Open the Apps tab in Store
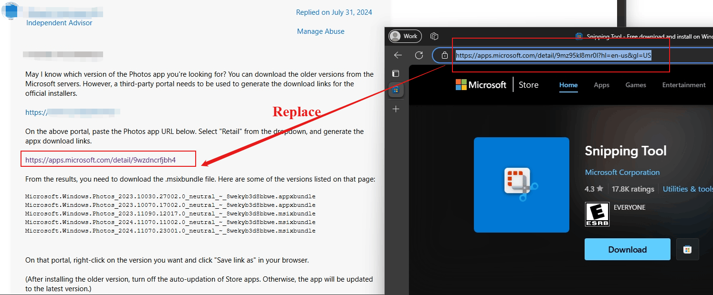The image size is (713, 295). 601,85
